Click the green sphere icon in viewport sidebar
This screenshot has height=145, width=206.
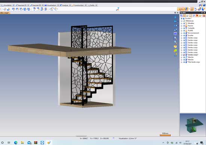pyautogui.click(x=175, y=51)
